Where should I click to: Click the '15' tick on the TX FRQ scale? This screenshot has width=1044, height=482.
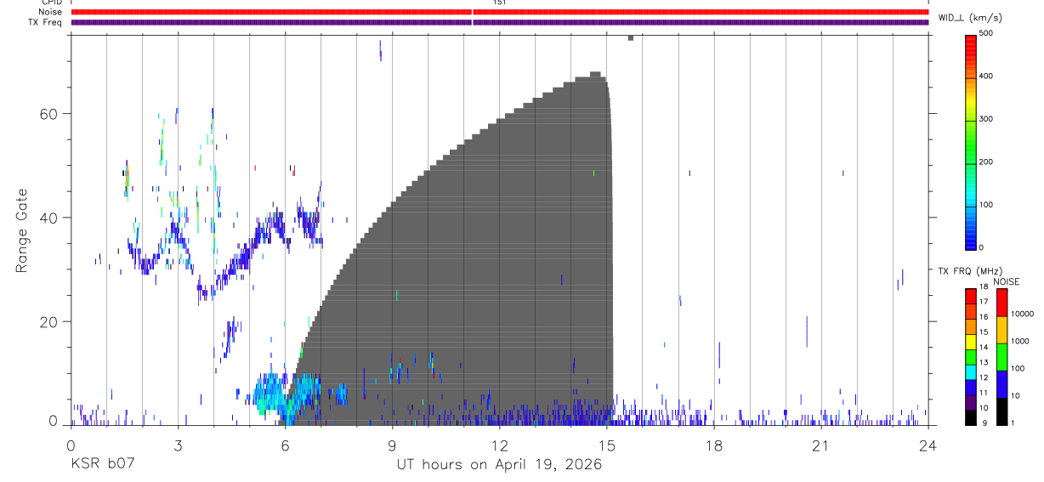point(984,332)
